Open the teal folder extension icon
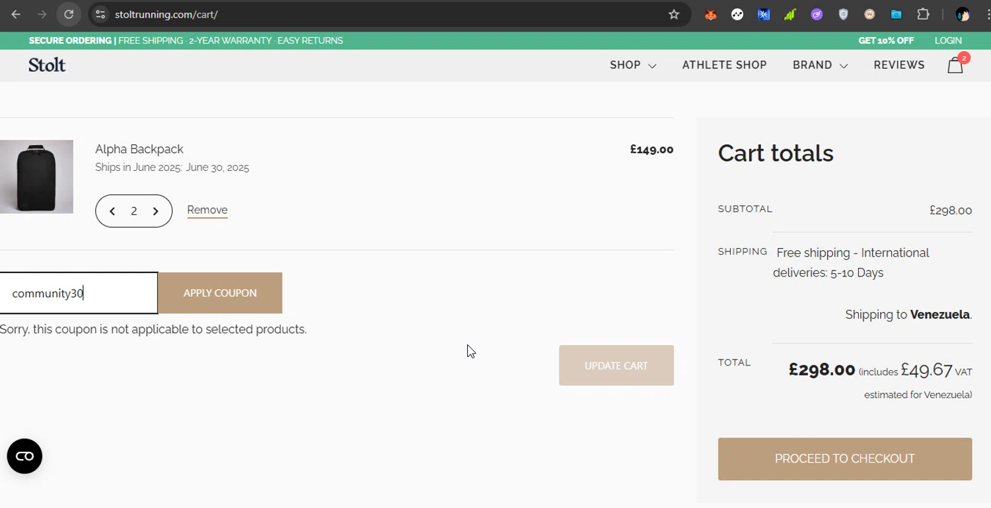This screenshot has width=991, height=508. point(896,14)
